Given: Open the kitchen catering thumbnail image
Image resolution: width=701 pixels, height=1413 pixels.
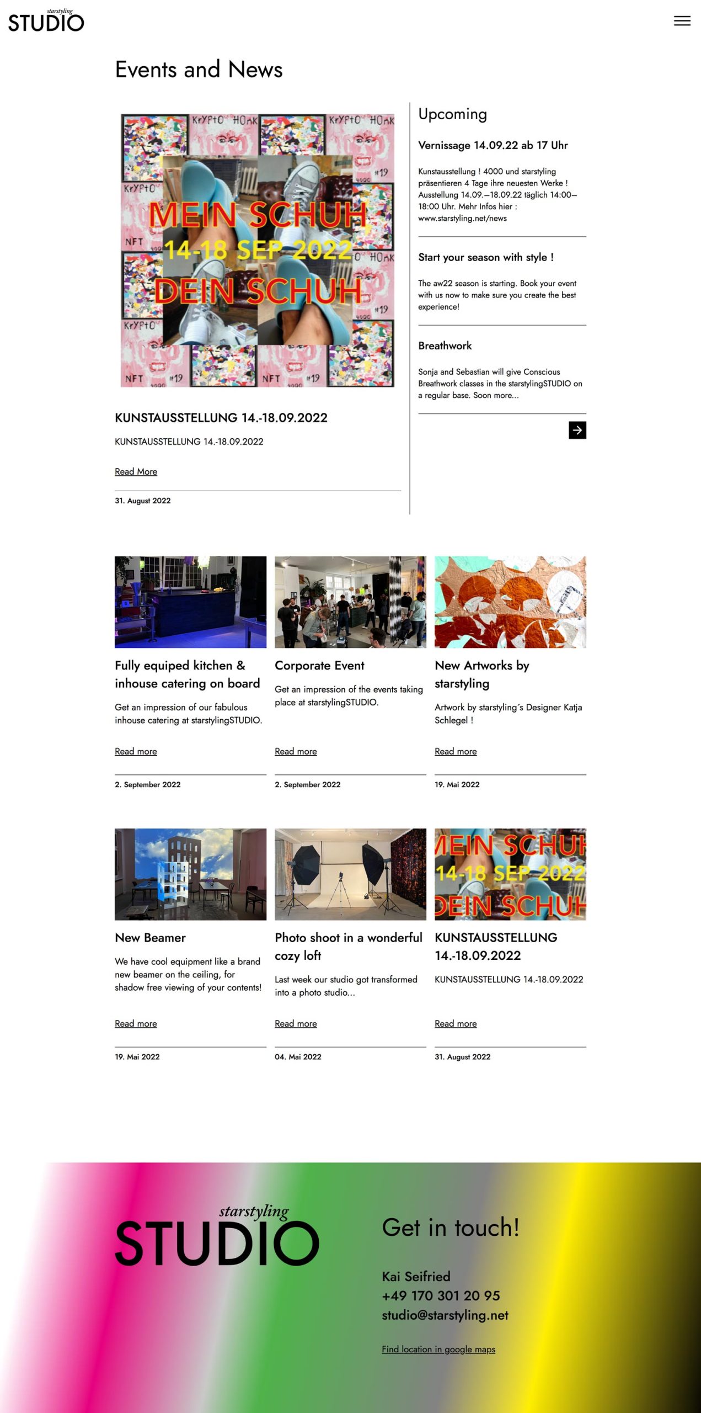Looking at the screenshot, I should (190, 602).
